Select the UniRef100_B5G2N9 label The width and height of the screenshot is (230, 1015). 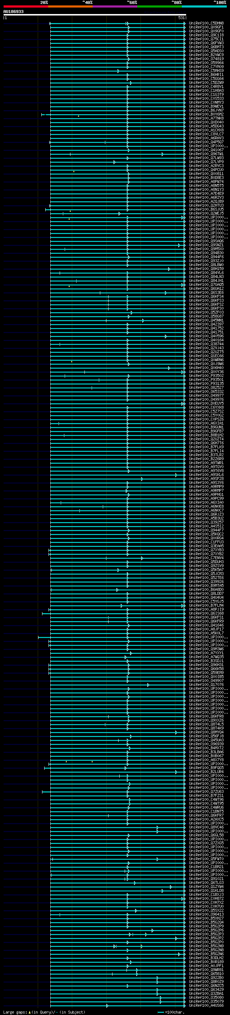[206, 946]
